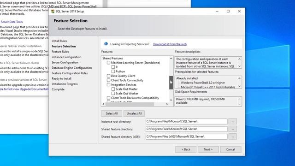This screenshot has height=166, width=295.
Task: Select the Data Quality Client checkbox
Action: click(109, 76)
